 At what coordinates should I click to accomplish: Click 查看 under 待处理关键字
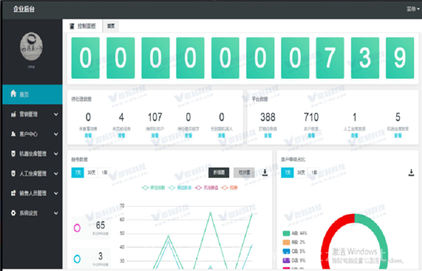click(x=188, y=135)
